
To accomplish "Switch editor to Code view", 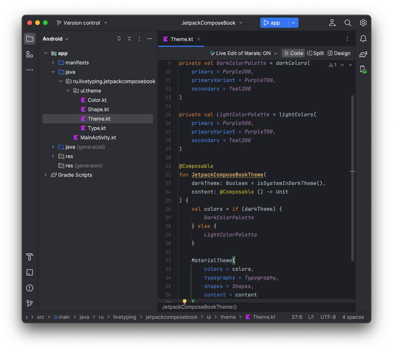I will click(x=293, y=53).
